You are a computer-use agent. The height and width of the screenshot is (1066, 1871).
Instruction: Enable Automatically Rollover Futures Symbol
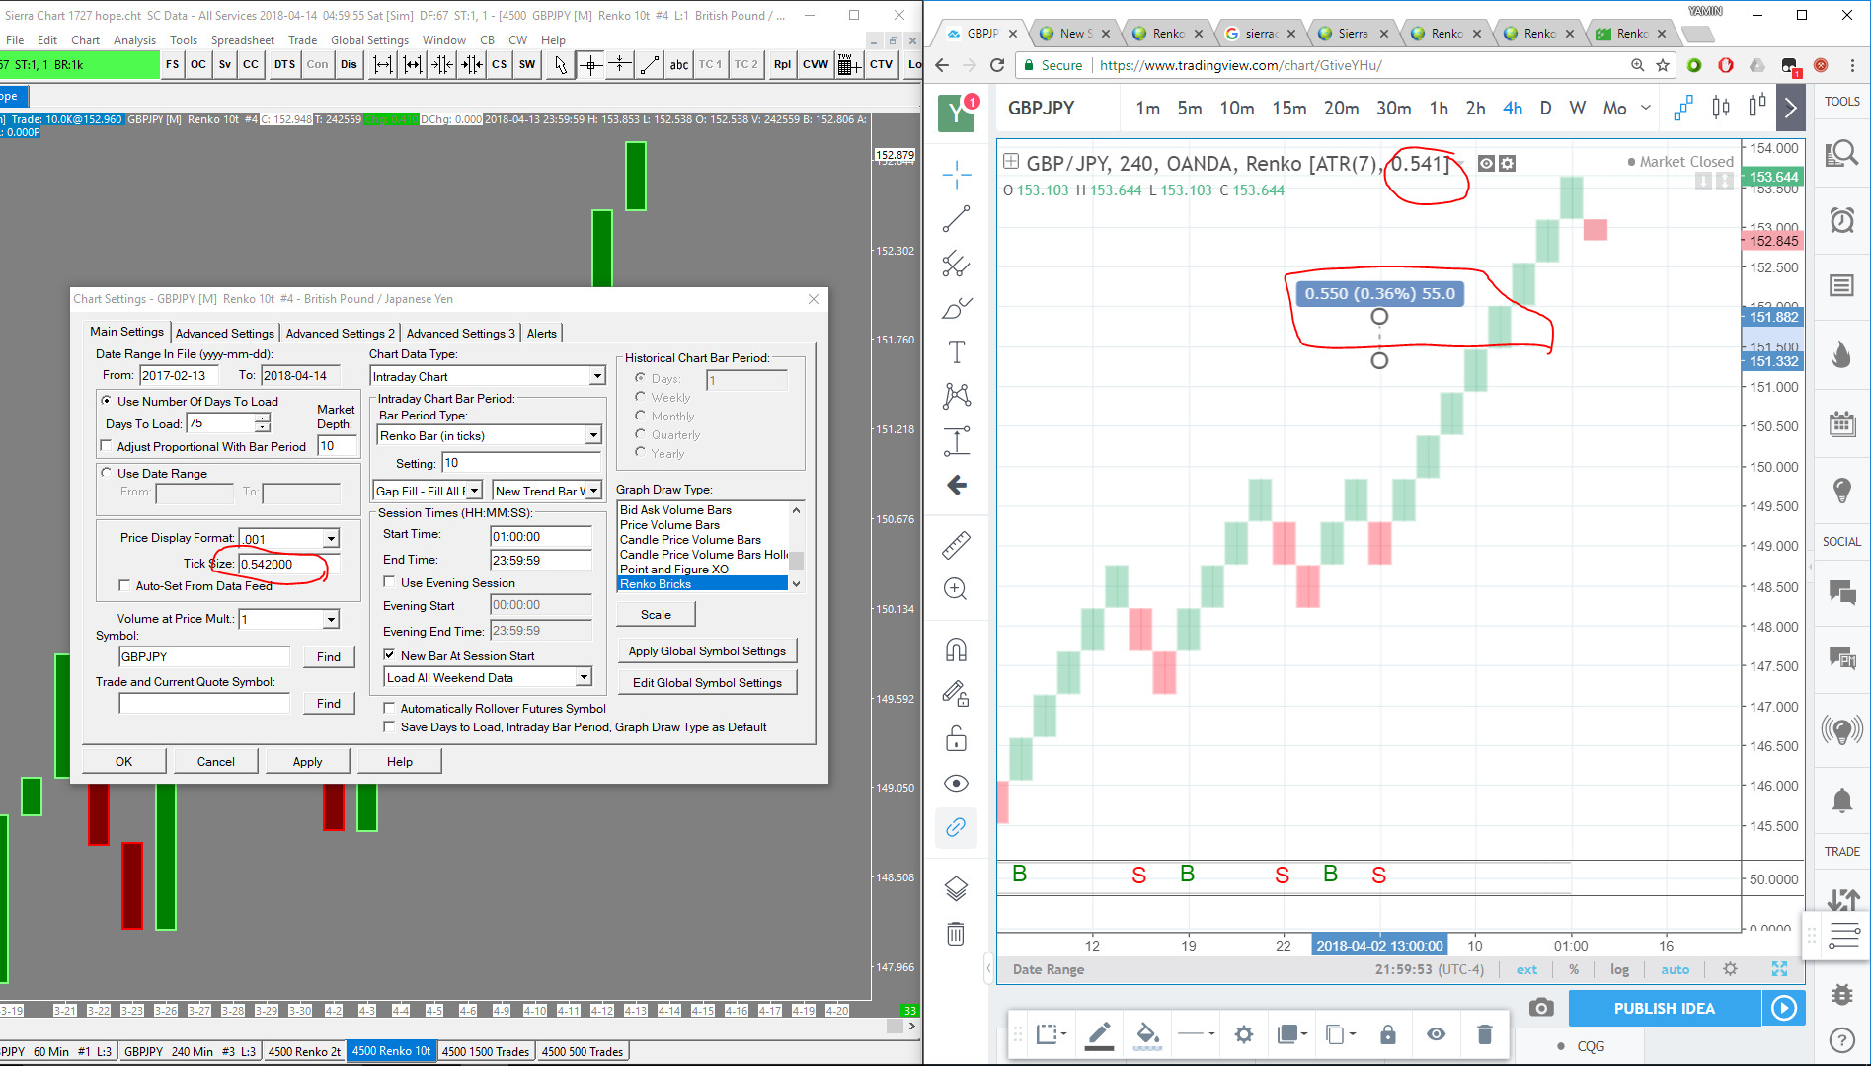click(389, 708)
